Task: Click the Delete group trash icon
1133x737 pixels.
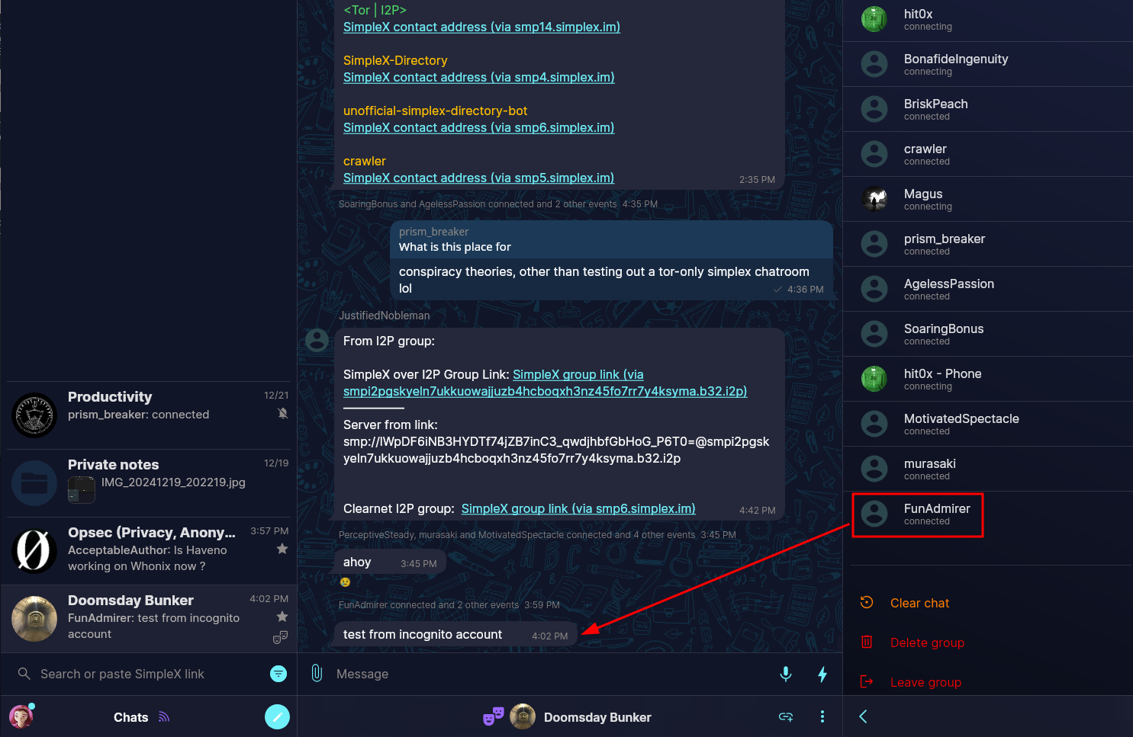Action: click(x=867, y=642)
